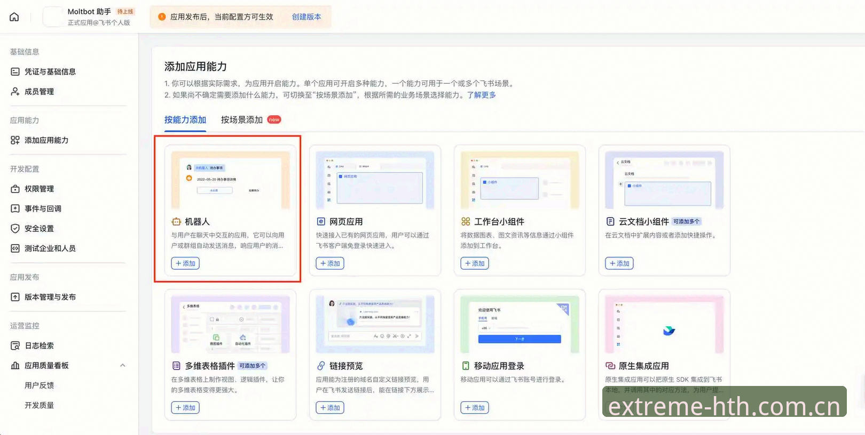865x435 pixels.
Task: Click the 原生集成应用 preview thumbnail
Action: click(664, 325)
